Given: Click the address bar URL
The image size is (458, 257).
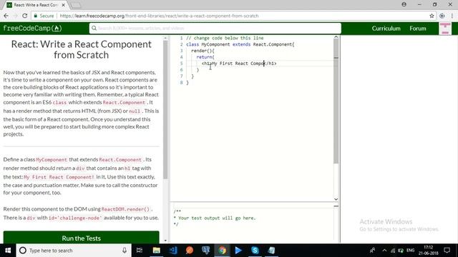Looking at the screenshot, I should tap(159, 16).
